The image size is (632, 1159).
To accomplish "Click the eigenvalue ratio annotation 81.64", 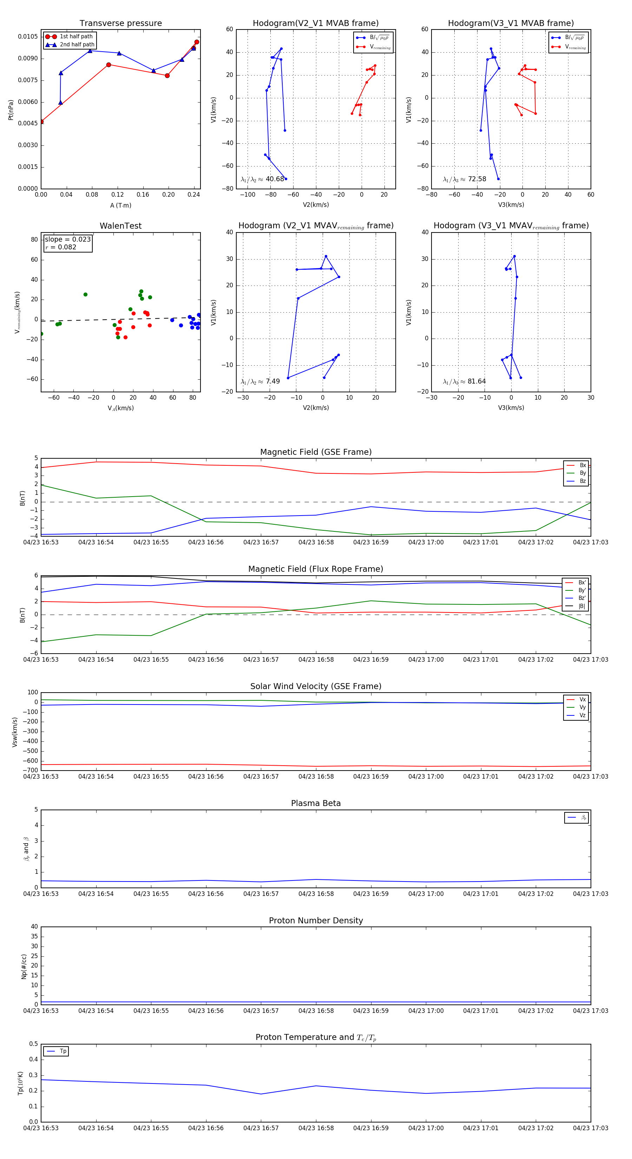I will click(464, 381).
